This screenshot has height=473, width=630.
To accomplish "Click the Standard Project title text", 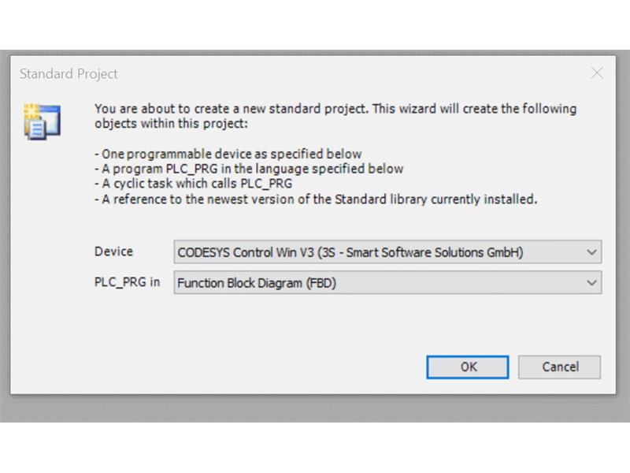I will (x=69, y=74).
